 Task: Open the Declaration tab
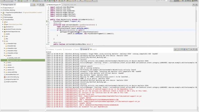[67, 49]
